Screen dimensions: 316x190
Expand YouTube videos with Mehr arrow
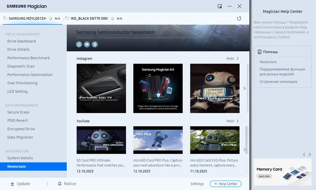[x=233, y=121]
